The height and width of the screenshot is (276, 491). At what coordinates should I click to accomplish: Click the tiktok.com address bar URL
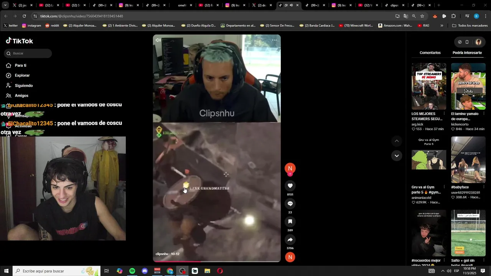(82, 16)
